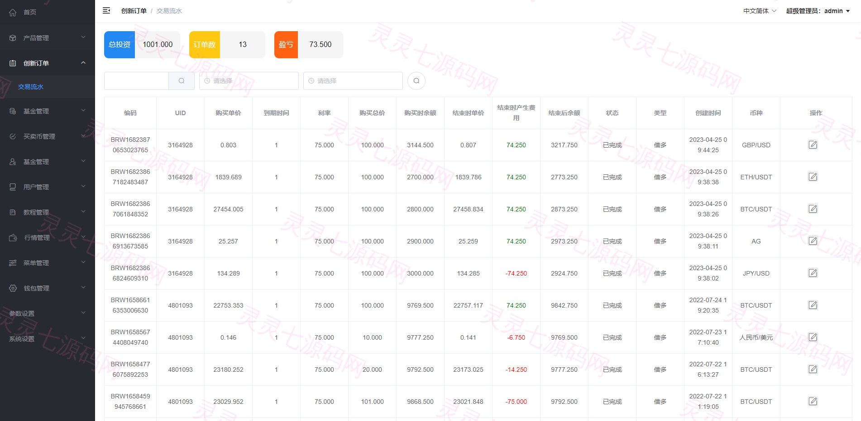Edit the JPY/USD order row
Image resolution: width=861 pixels, height=421 pixels.
tap(813, 273)
